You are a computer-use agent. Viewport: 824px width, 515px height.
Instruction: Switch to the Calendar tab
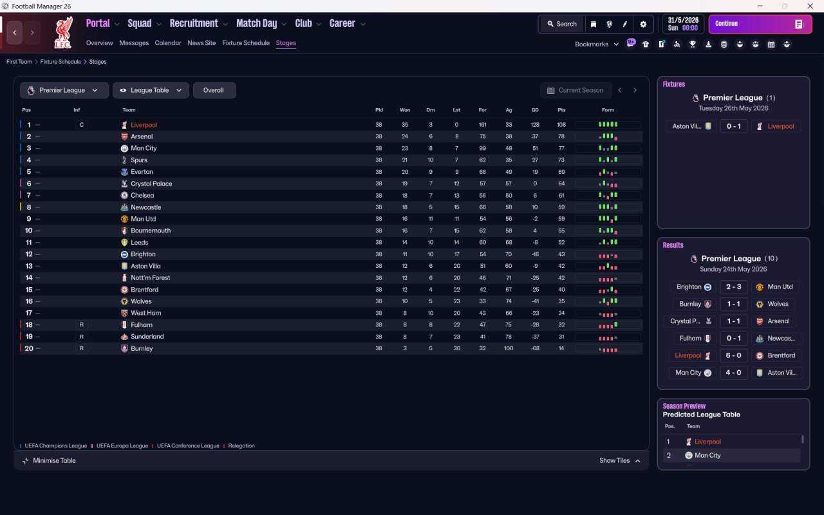[168, 43]
